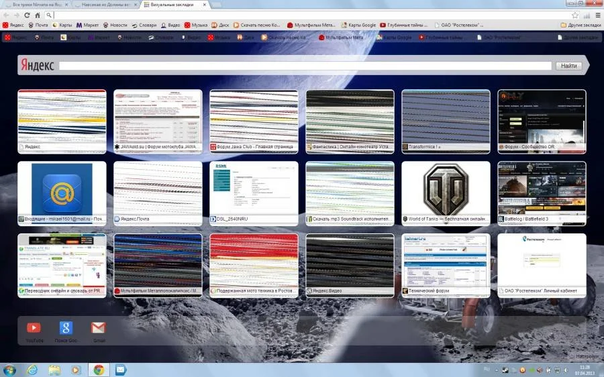Switch to the Все треки Nirvana tab
Image resolution: width=604 pixels, height=377 pixels.
34,5
